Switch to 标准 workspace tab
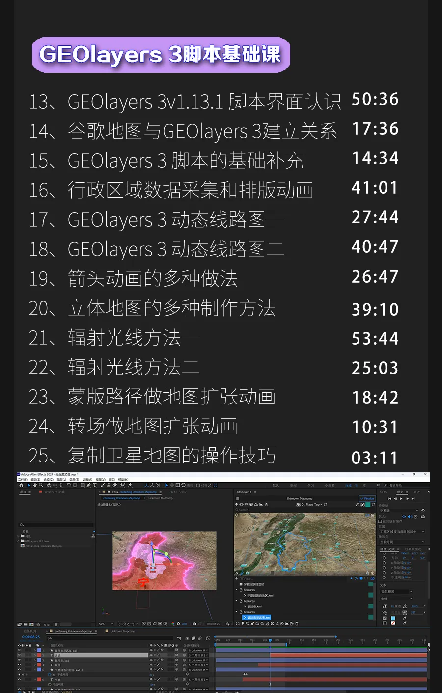The image size is (442, 693). 348,485
